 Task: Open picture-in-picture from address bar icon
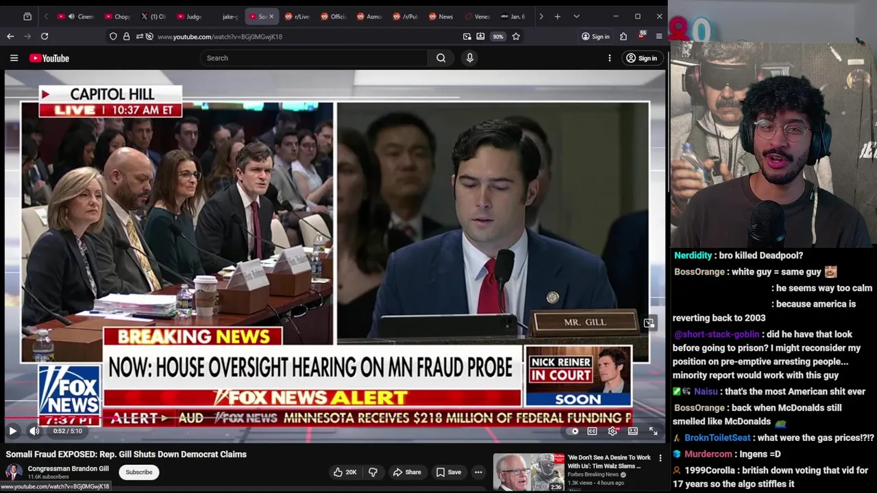[467, 36]
